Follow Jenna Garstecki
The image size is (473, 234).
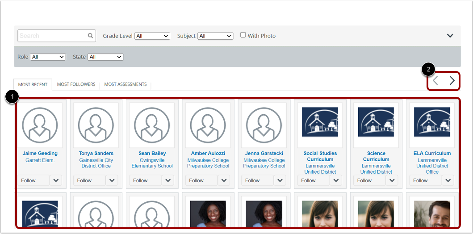pyautogui.click(x=258, y=180)
